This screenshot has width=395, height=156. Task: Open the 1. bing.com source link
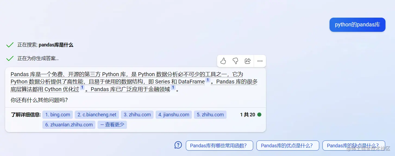click(x=58, y=115)
